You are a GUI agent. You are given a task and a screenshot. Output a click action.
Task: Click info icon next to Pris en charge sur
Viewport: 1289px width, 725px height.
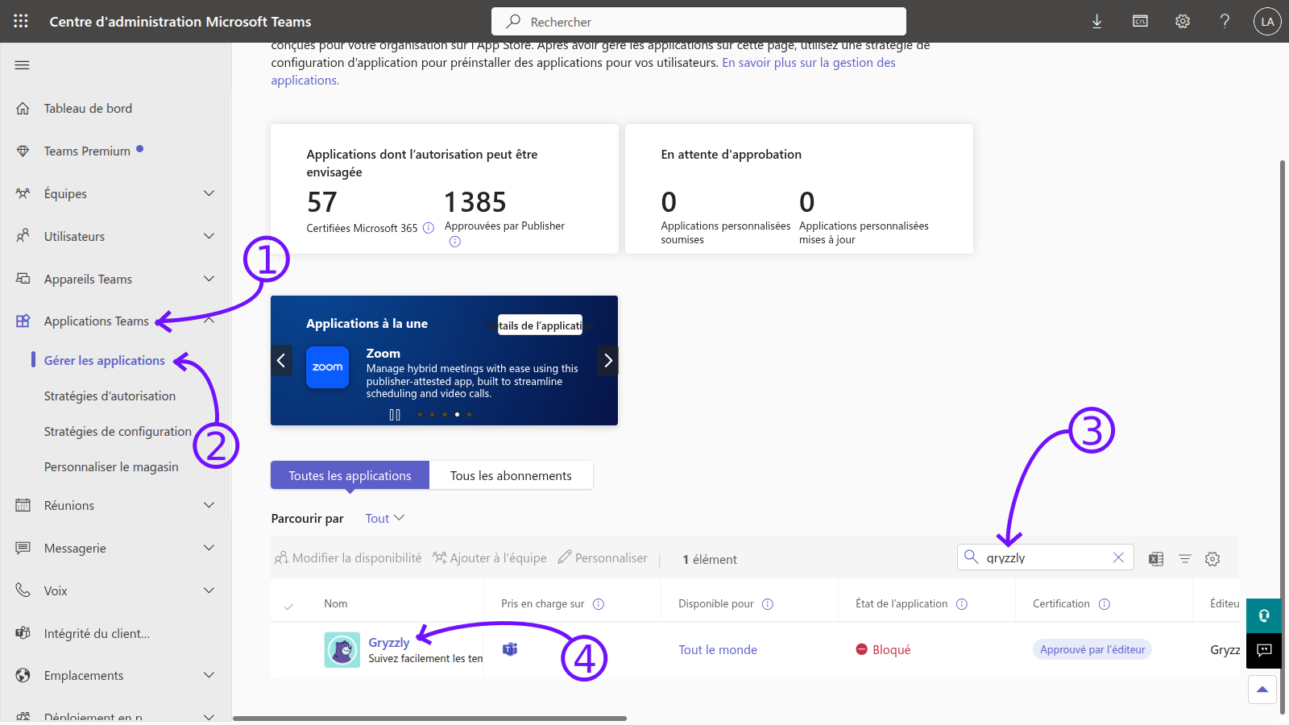coord(599,604)
